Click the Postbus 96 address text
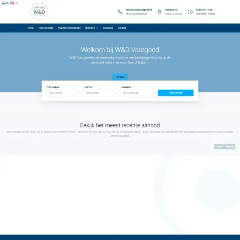Screen dimensions: 240x240 [171, 10]
